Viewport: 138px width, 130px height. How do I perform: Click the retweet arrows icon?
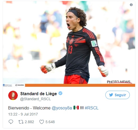[21, 122]
